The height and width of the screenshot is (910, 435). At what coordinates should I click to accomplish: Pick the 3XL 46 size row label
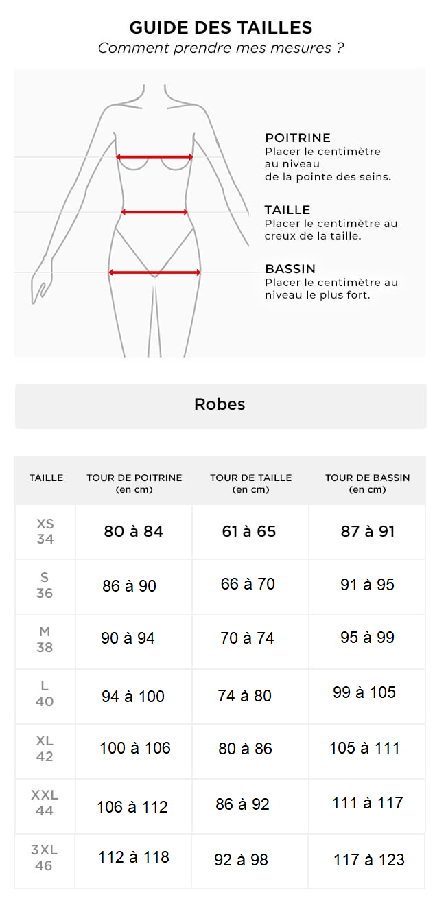point(44,858)
